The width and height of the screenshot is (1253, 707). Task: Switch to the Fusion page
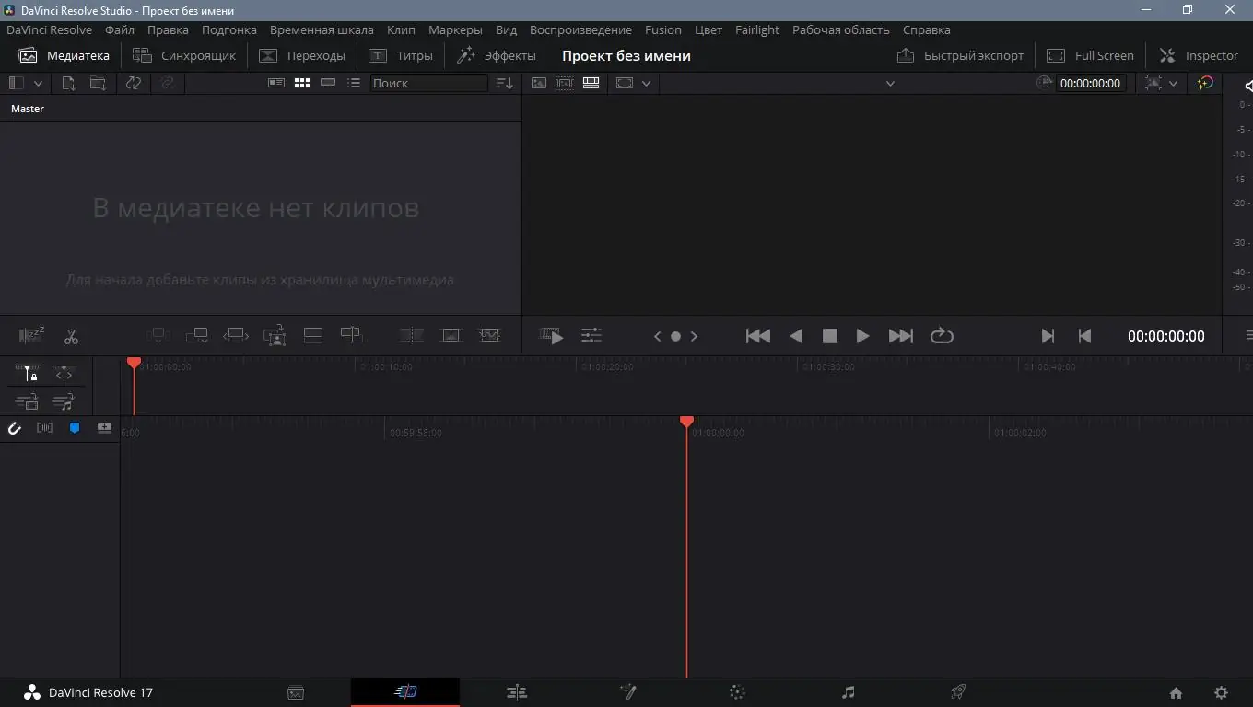(x=627, y=692)
